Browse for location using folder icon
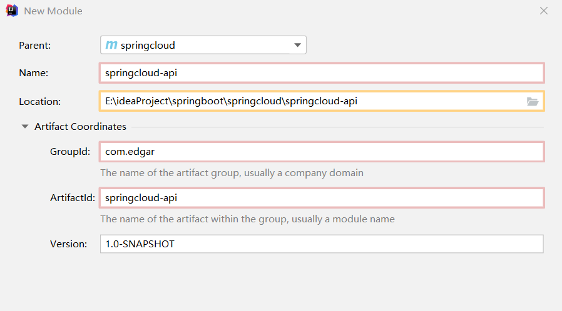 pos(533,101)
